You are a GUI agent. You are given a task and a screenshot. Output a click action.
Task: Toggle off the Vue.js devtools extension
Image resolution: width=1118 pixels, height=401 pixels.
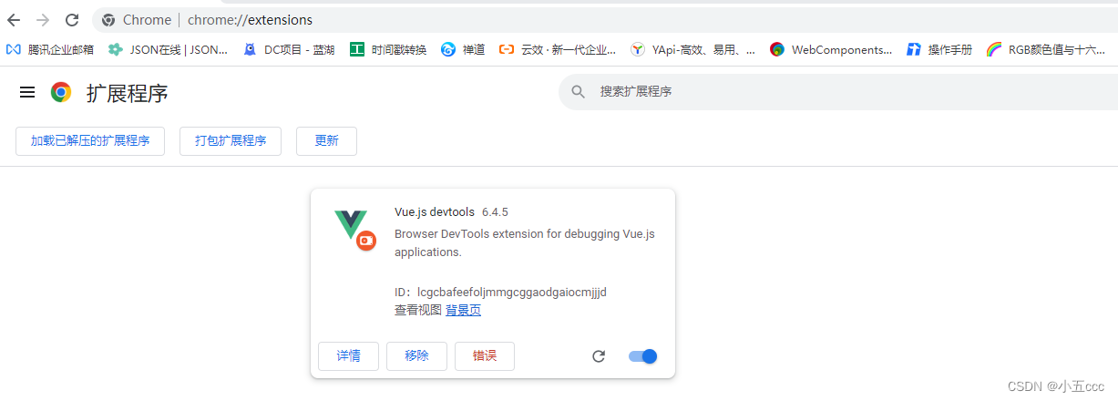642,356
